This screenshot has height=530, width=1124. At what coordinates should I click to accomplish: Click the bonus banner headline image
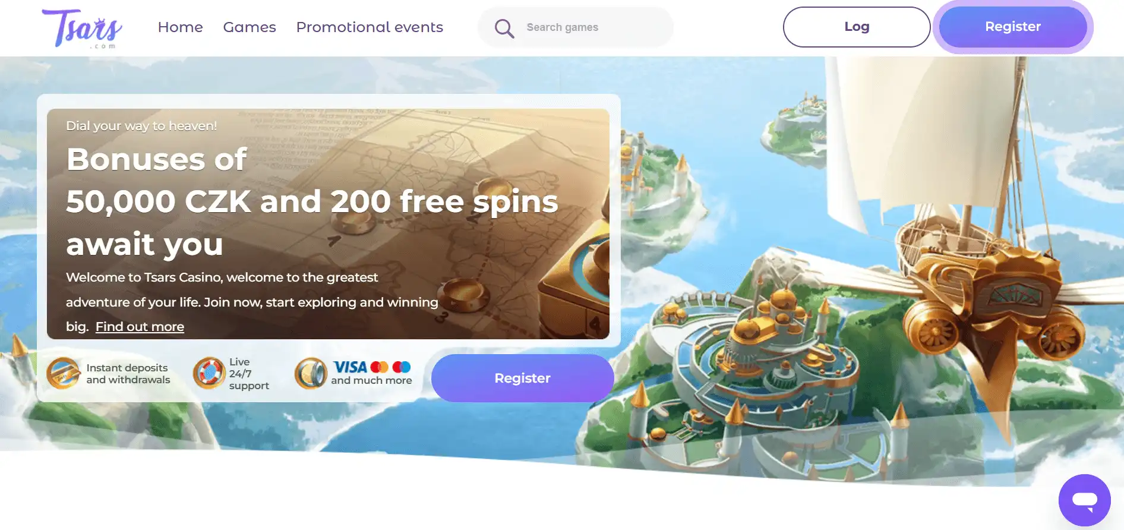click(x=328, y=224)
